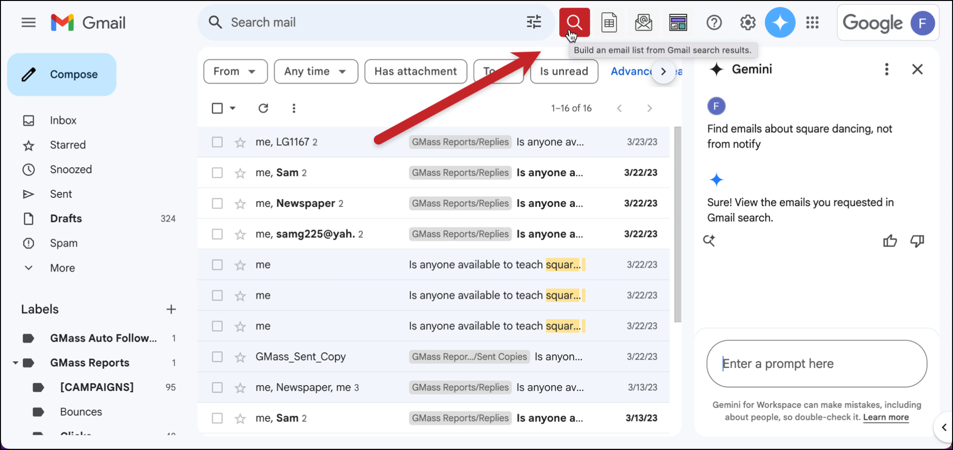Close the Gemini side panel
953x450 pixels.
click(x=917, y=69)
